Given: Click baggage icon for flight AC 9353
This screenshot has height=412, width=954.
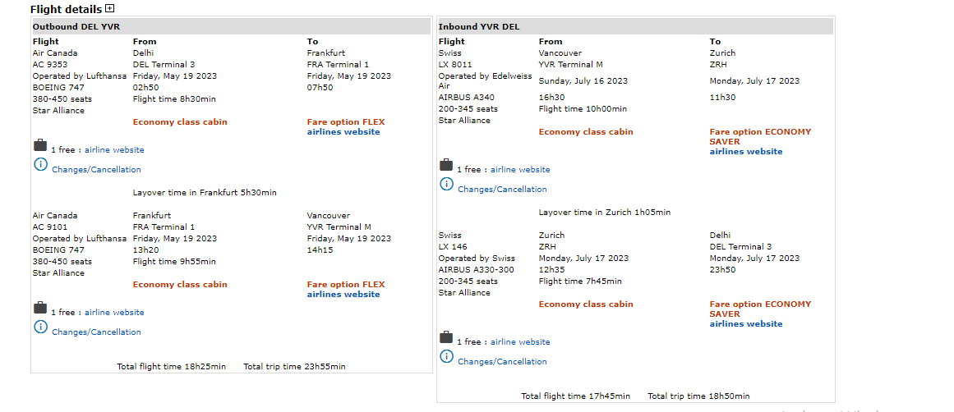Looking at the screenshot, I should 40,145.
